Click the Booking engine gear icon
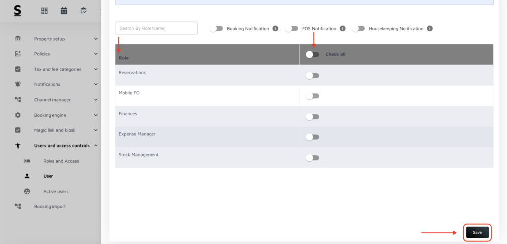The width and height of the screenshot is (507, 244). point(18,115)
